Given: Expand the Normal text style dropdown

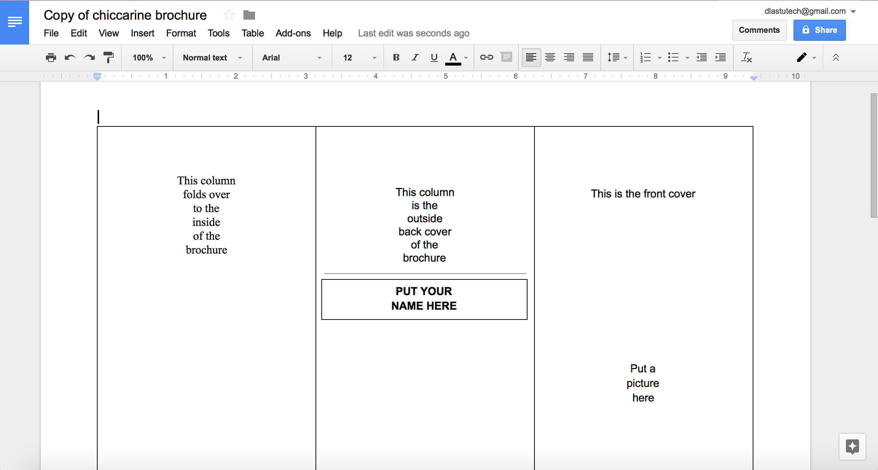Looking at the screenshot, I should click(x=242, y=58).
